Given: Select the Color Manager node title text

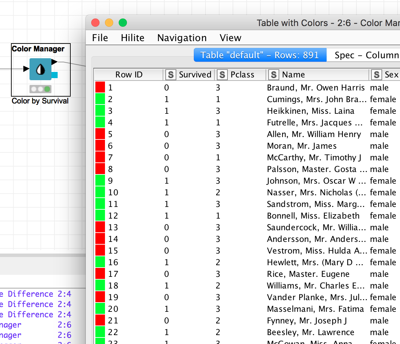Looking at the screenshot, I should [x=38, y=49].
